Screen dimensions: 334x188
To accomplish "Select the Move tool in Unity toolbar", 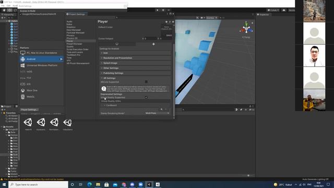I will [x=9, y=10].
